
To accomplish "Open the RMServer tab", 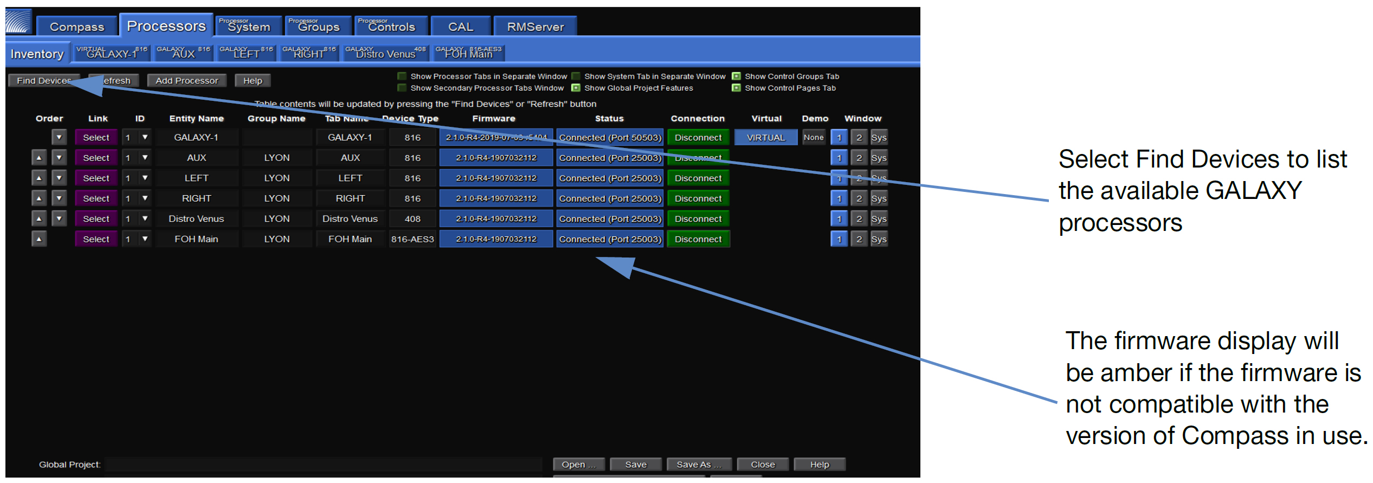I will (536, 26).
